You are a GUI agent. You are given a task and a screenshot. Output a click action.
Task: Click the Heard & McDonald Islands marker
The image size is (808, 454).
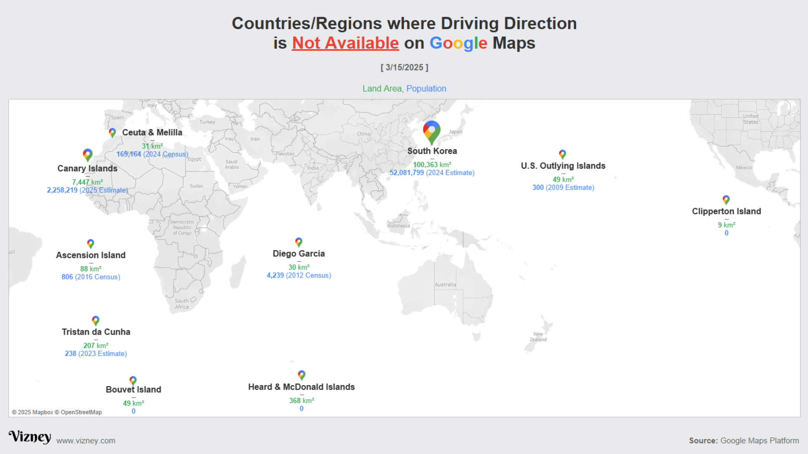pos(301,375)
